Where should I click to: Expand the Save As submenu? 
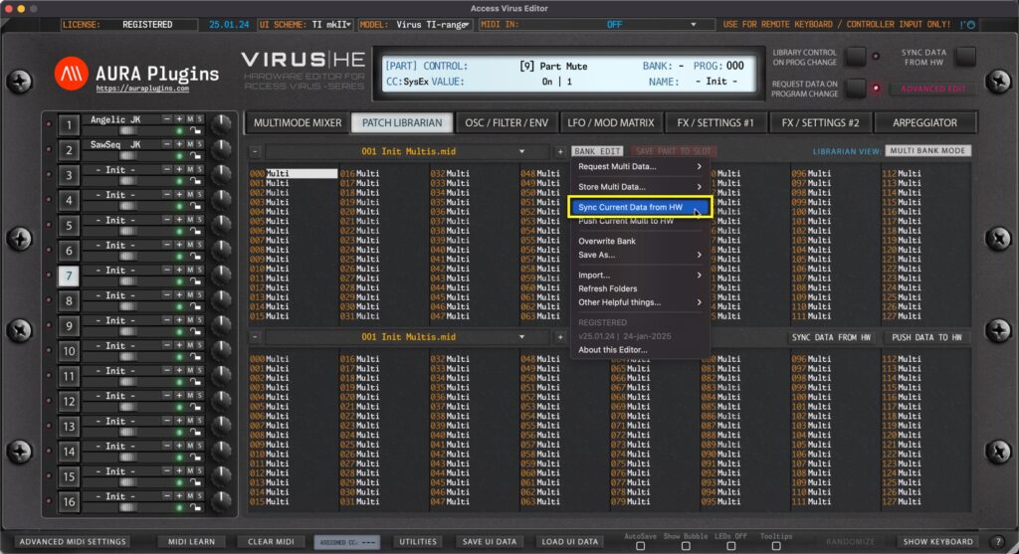pyautogui.click(x=639, y=256)
